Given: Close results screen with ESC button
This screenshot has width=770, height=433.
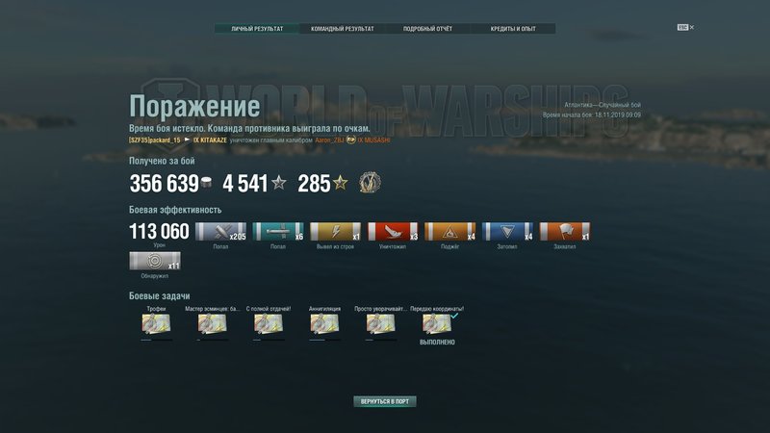Looking at the screenshot, I should [685, 28].
